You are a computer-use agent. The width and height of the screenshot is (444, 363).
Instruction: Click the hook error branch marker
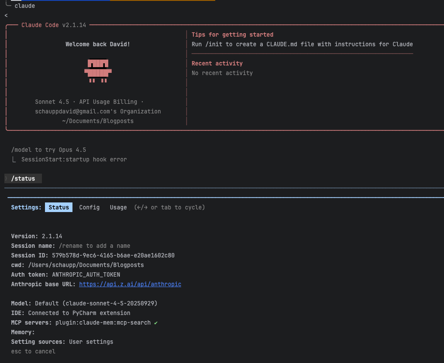tap(15, 160)
